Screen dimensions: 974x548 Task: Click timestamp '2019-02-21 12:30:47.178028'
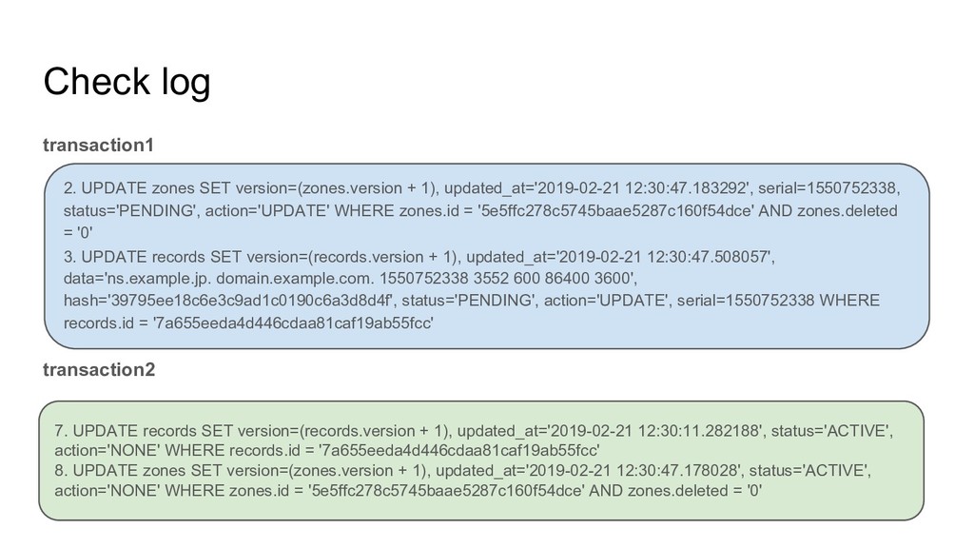pos(632,470)
